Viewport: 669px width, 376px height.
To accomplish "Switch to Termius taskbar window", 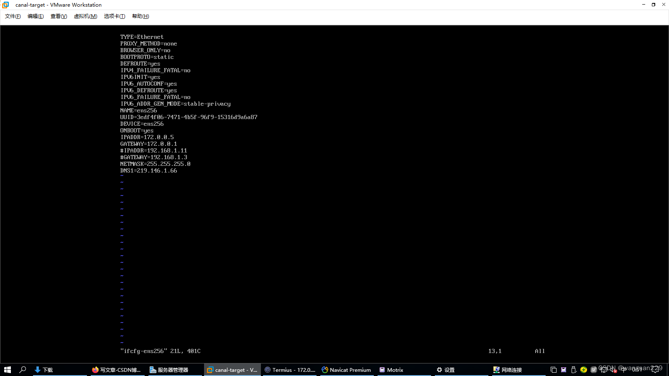I will tap(290, 370).
